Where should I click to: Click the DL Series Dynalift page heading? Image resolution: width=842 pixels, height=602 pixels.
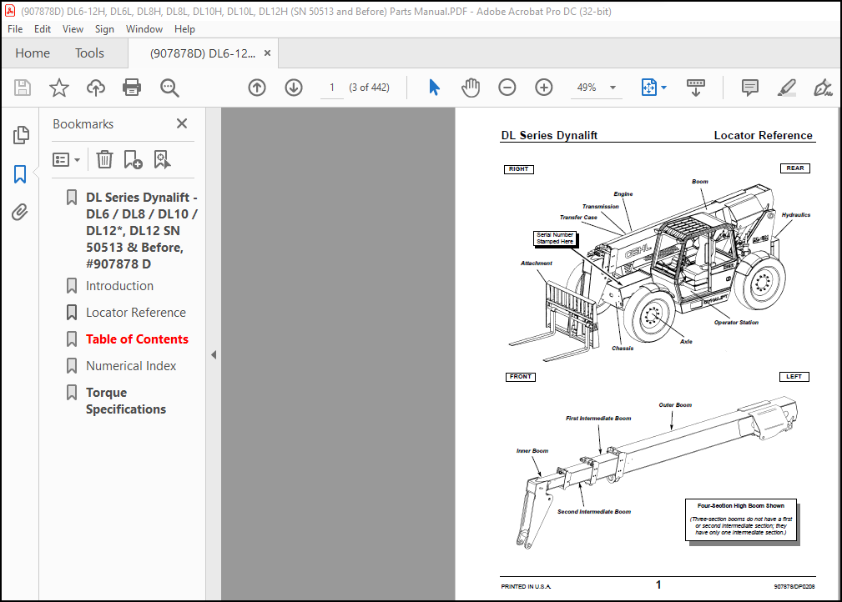pos(549,135)
